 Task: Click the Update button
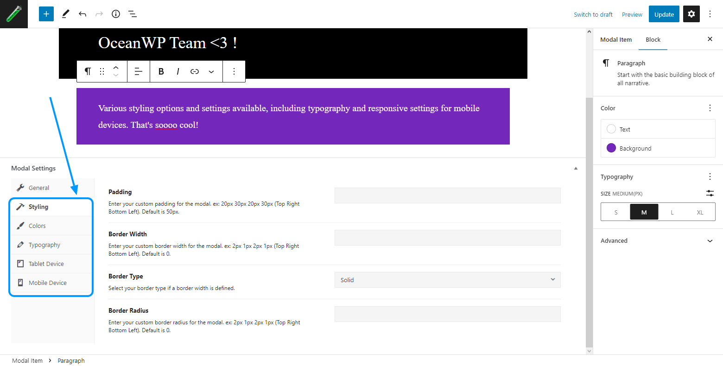(664, 14)
